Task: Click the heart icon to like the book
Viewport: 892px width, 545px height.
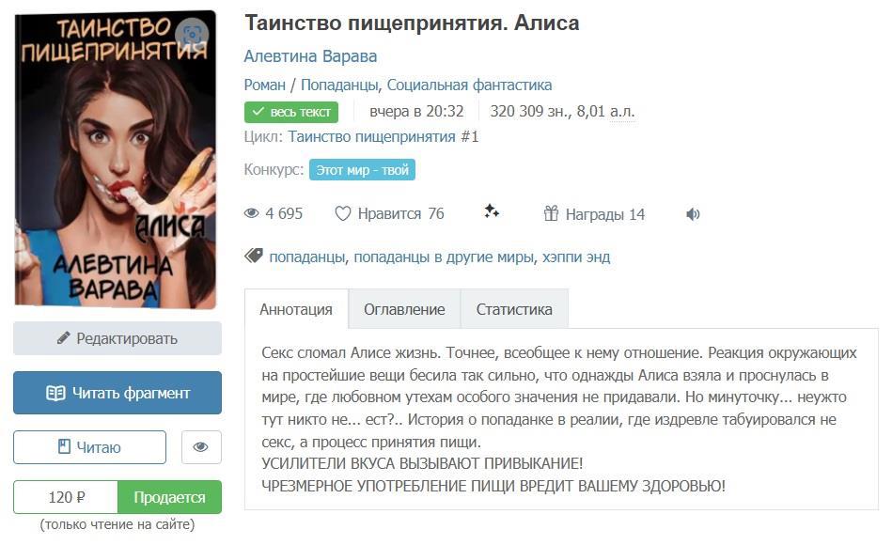Action: tap(342, 214)
